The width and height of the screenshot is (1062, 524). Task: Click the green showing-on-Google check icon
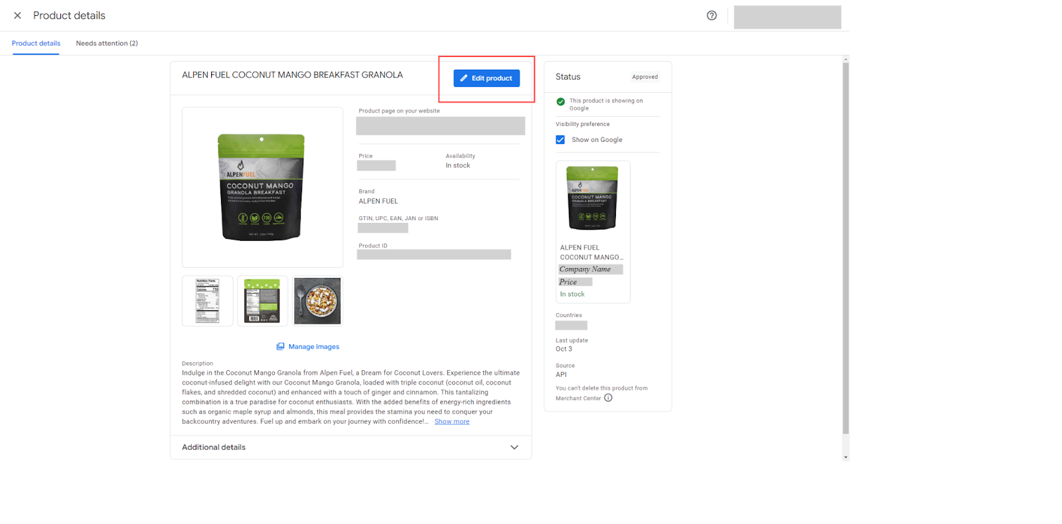[561, 101]
